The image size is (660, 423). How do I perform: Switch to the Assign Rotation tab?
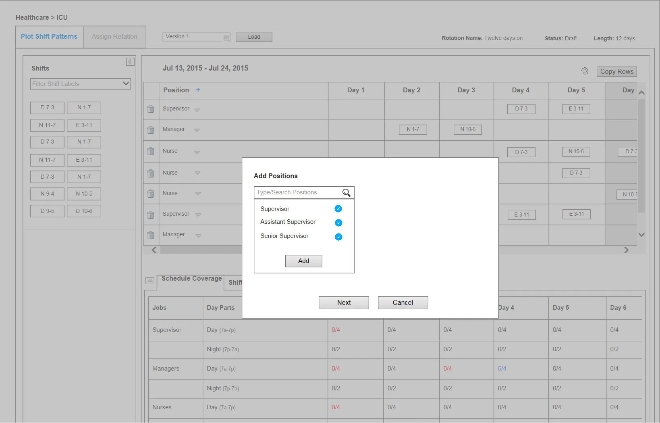point(114,37)
